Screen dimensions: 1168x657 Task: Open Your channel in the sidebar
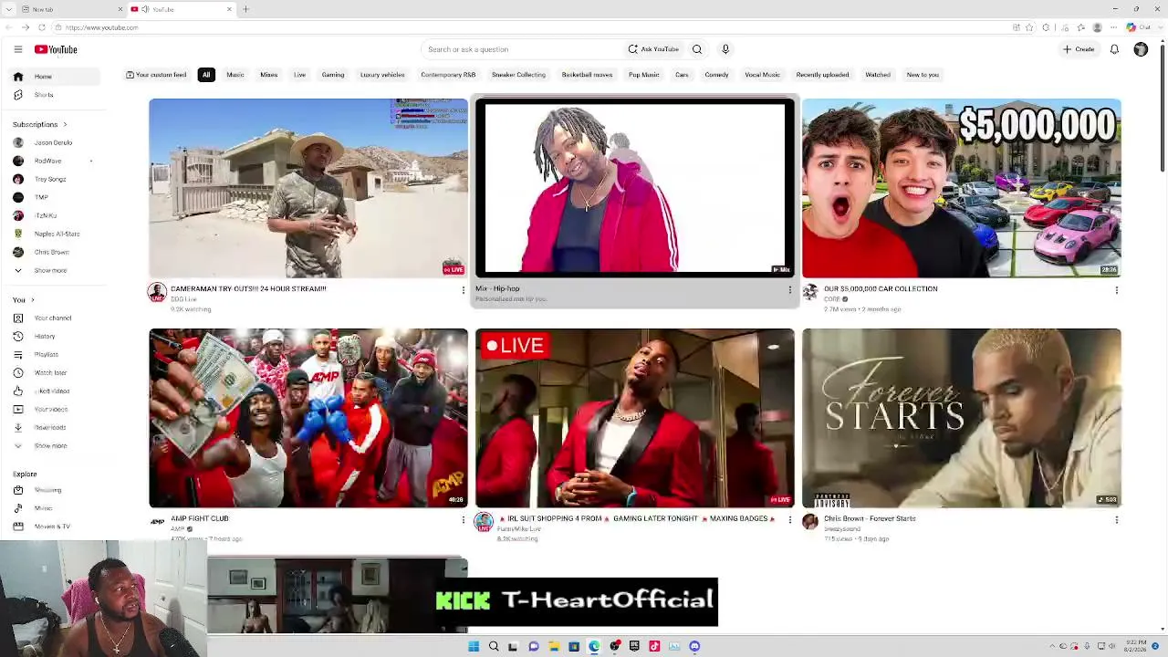pyautogui.click(x=52, y=318)
